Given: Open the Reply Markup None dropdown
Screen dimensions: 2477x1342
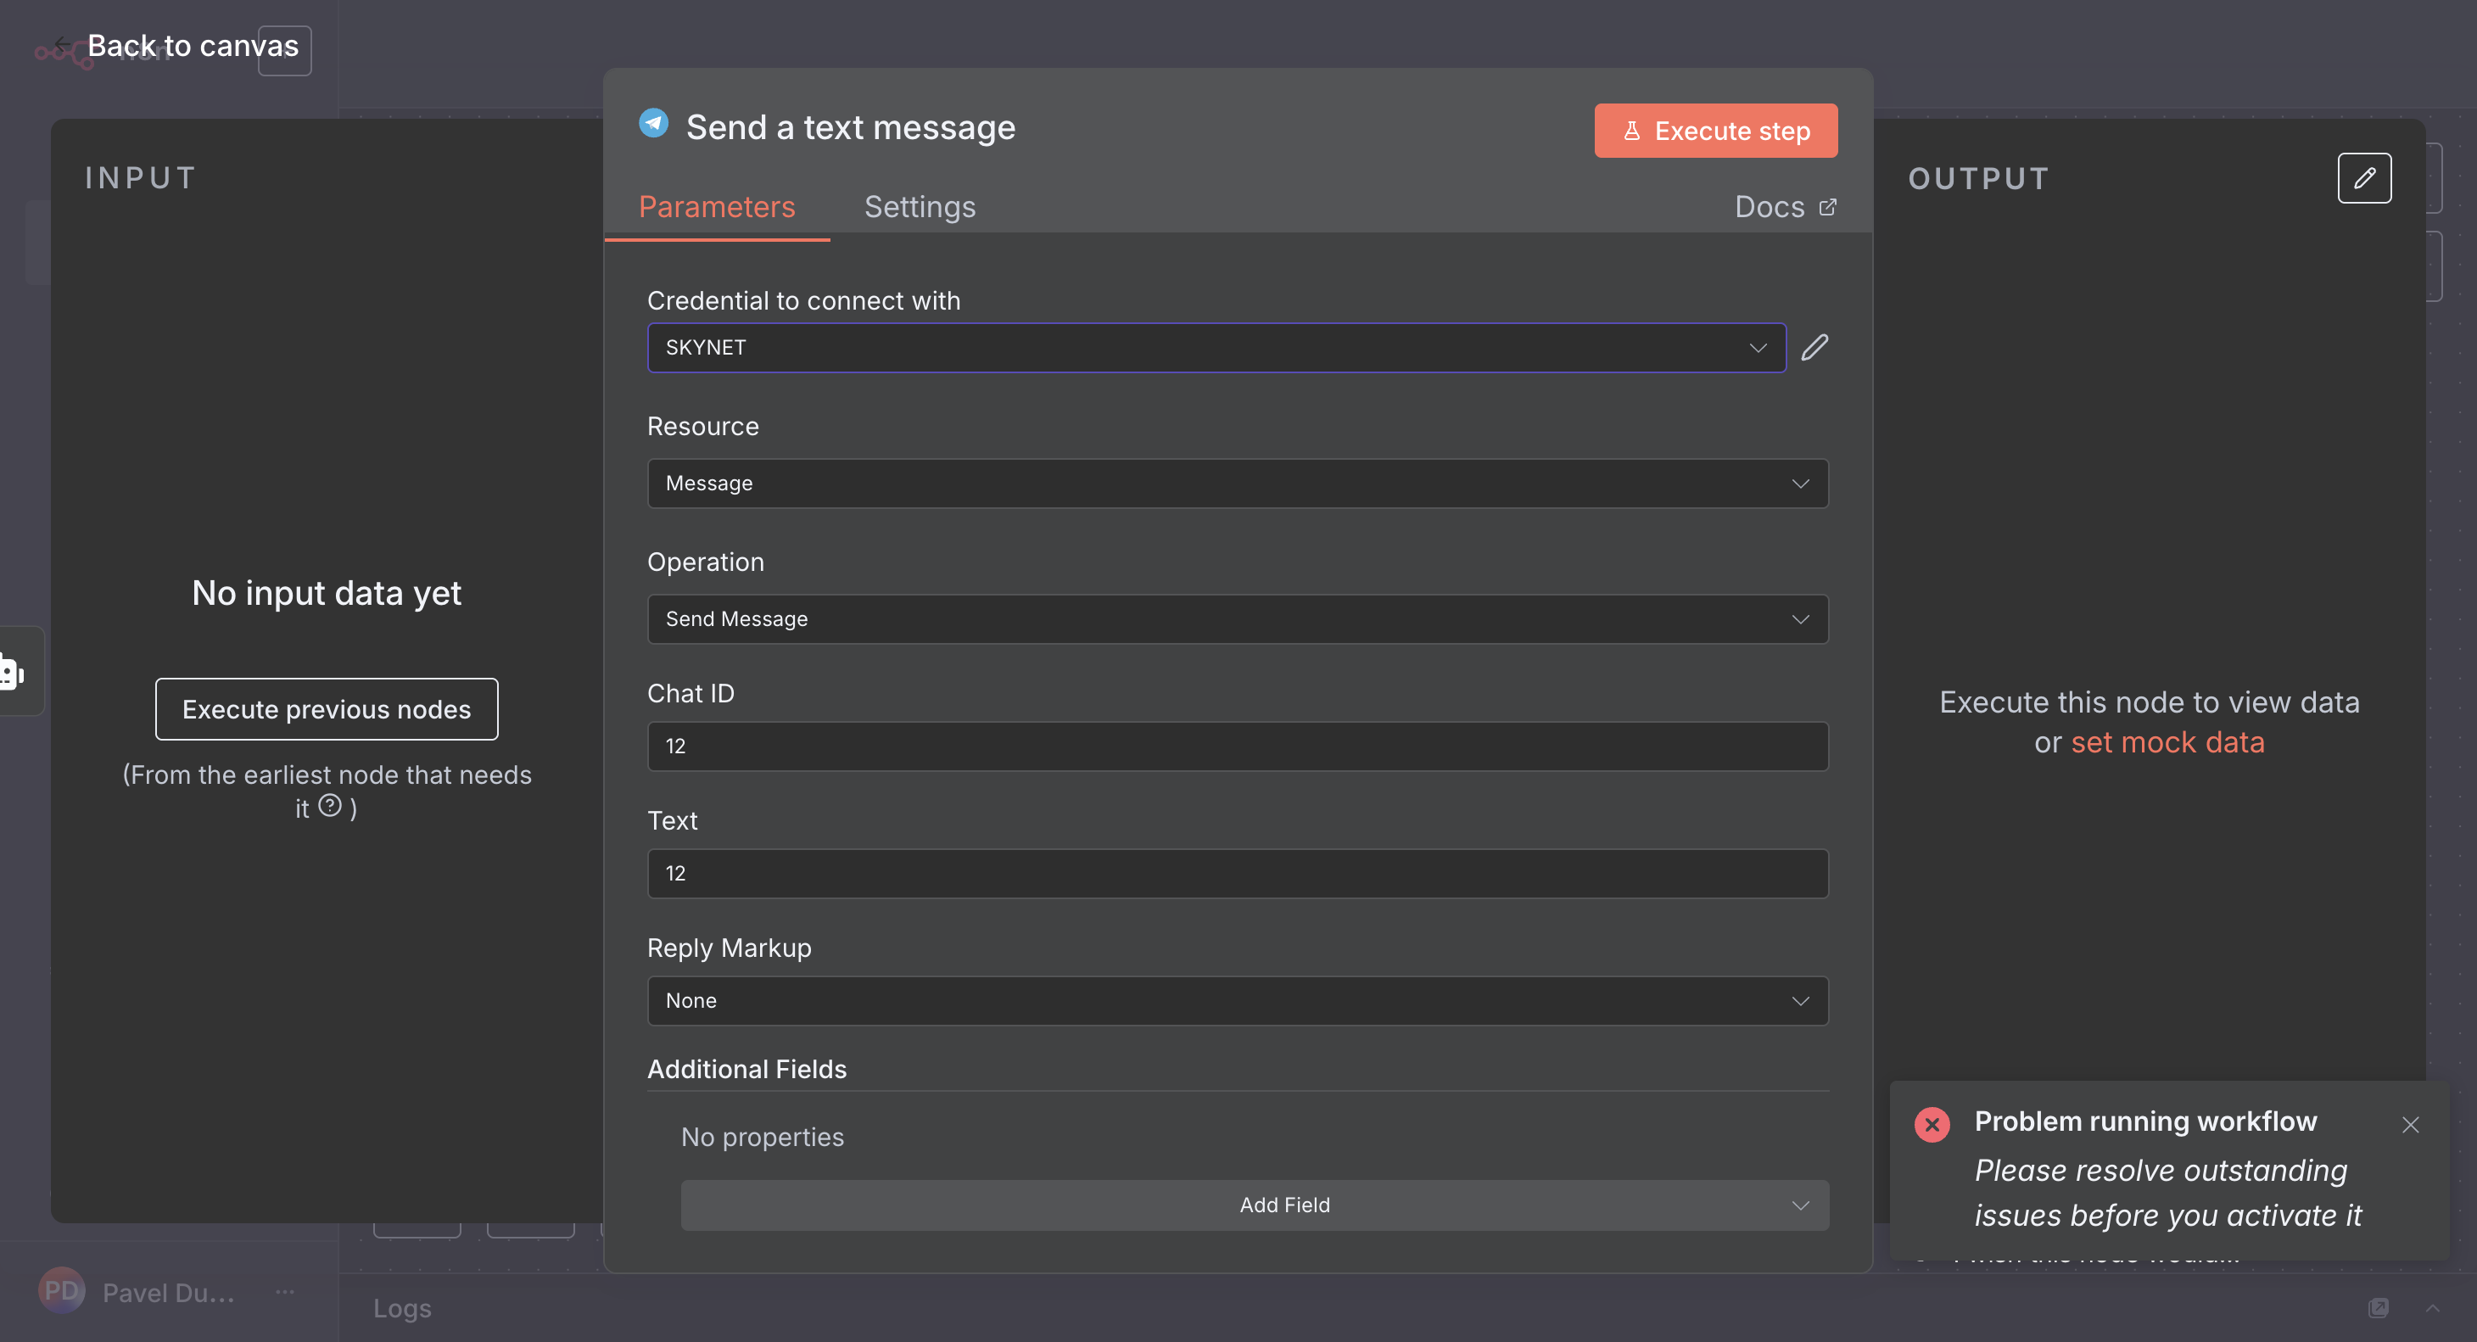Looking at the screenshot, I should point(1237,1001).
